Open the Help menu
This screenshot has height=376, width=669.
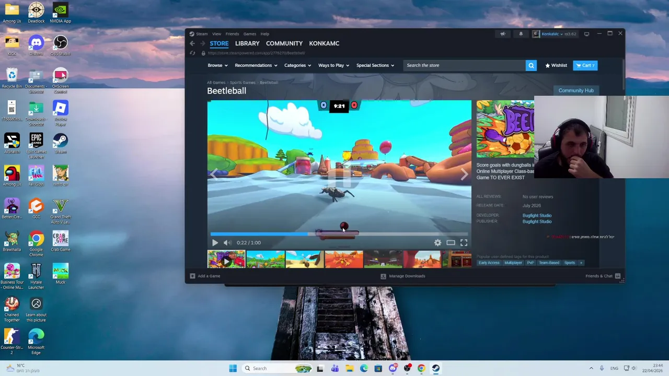click(x=265, y=34)
